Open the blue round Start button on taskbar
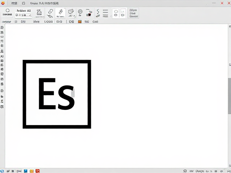The image size is (231, 173). point(2,171)
